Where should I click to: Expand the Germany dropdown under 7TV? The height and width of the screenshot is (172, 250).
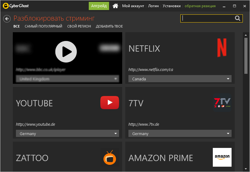[180, 134]
